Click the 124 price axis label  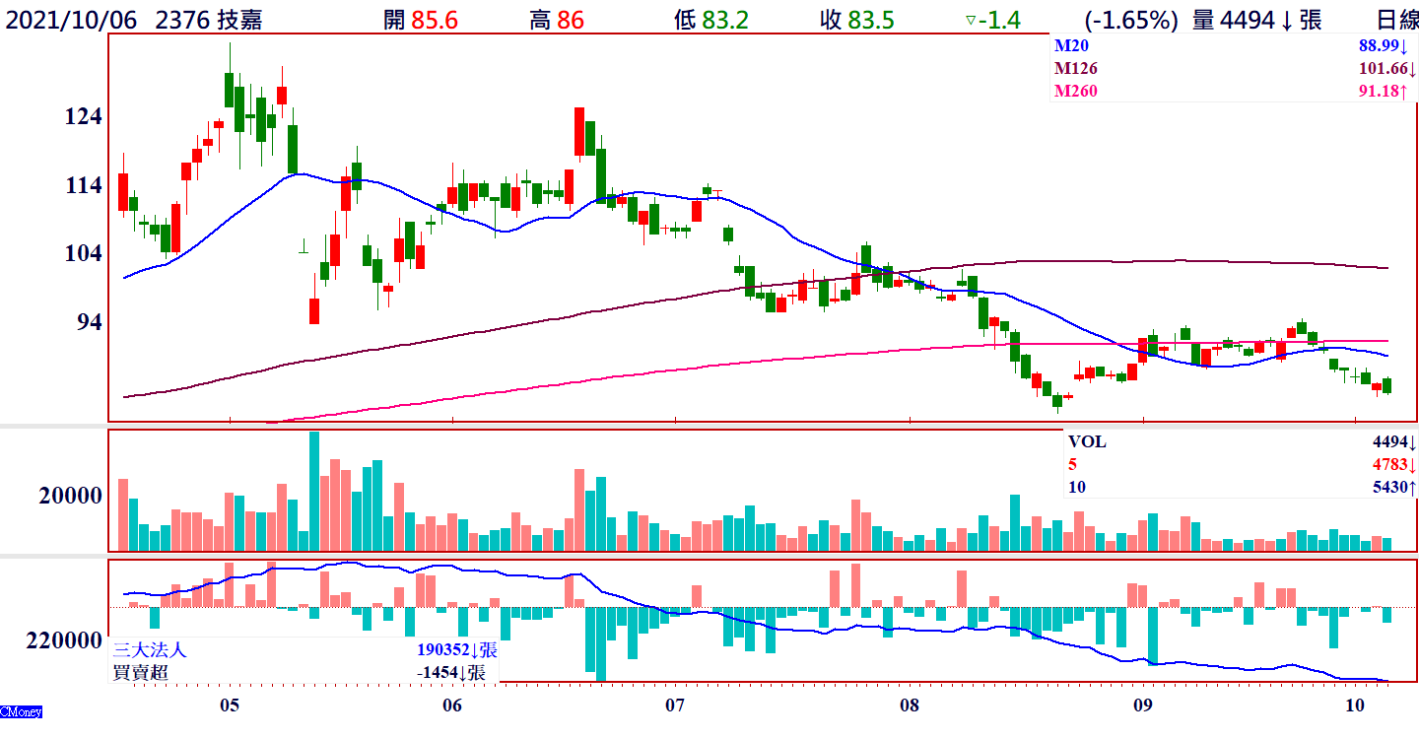[x=83, y=117]
